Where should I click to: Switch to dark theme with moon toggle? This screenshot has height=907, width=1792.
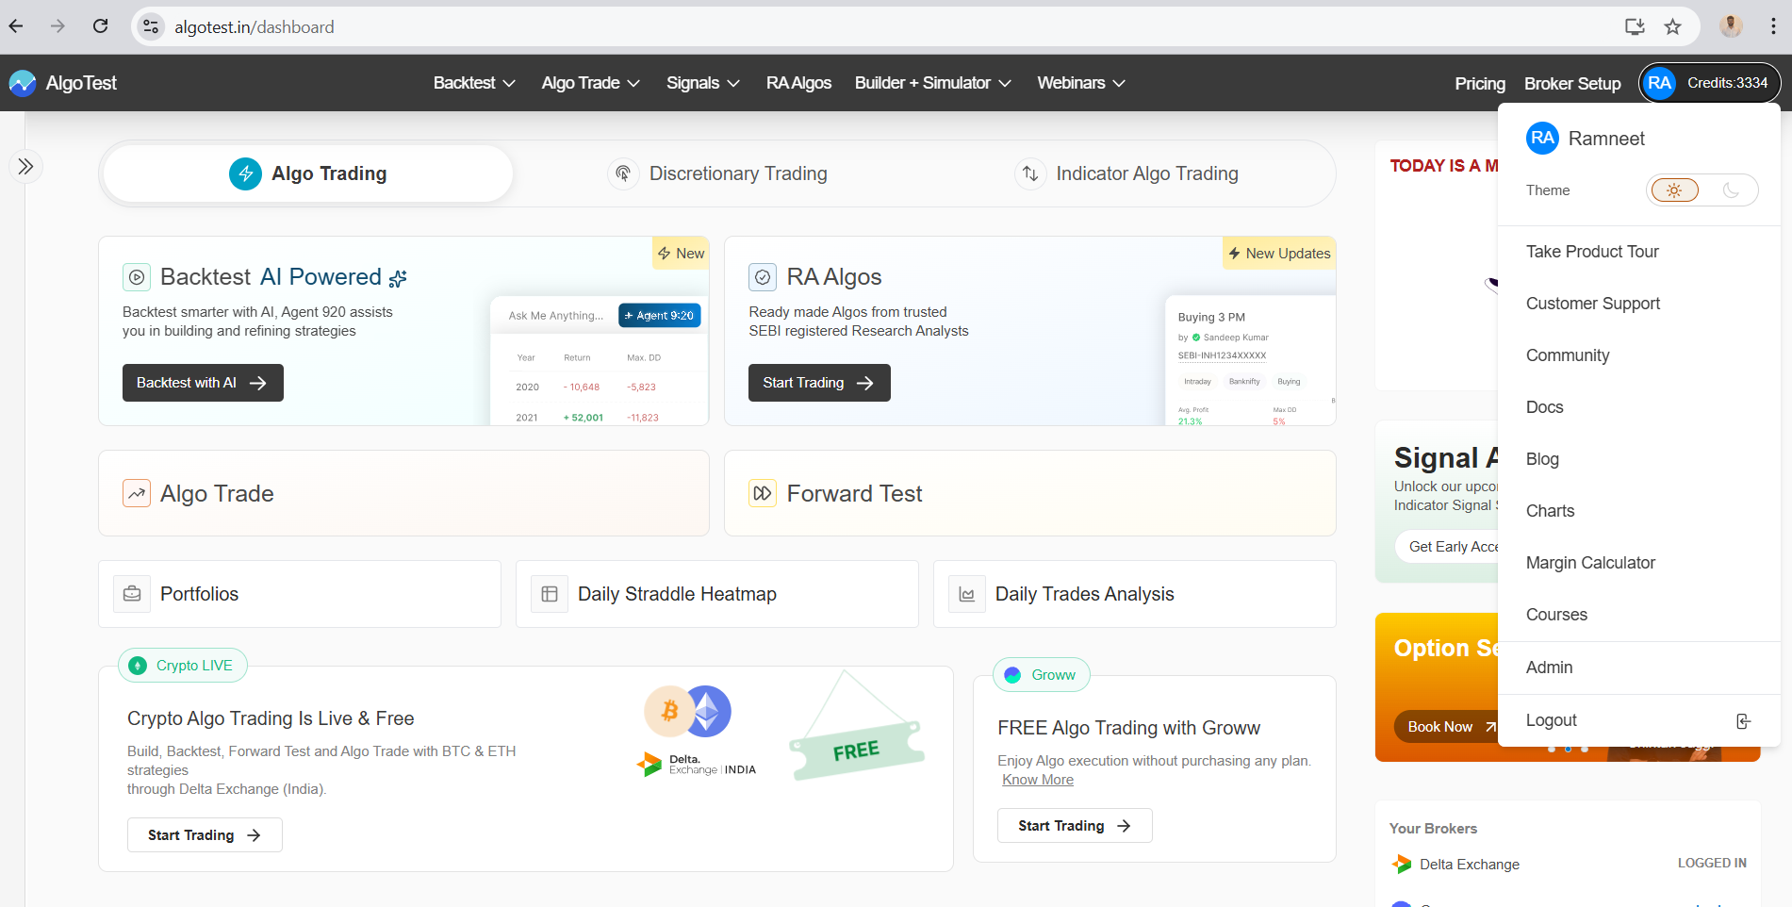pyautogui.click(x=1731, y=190)
